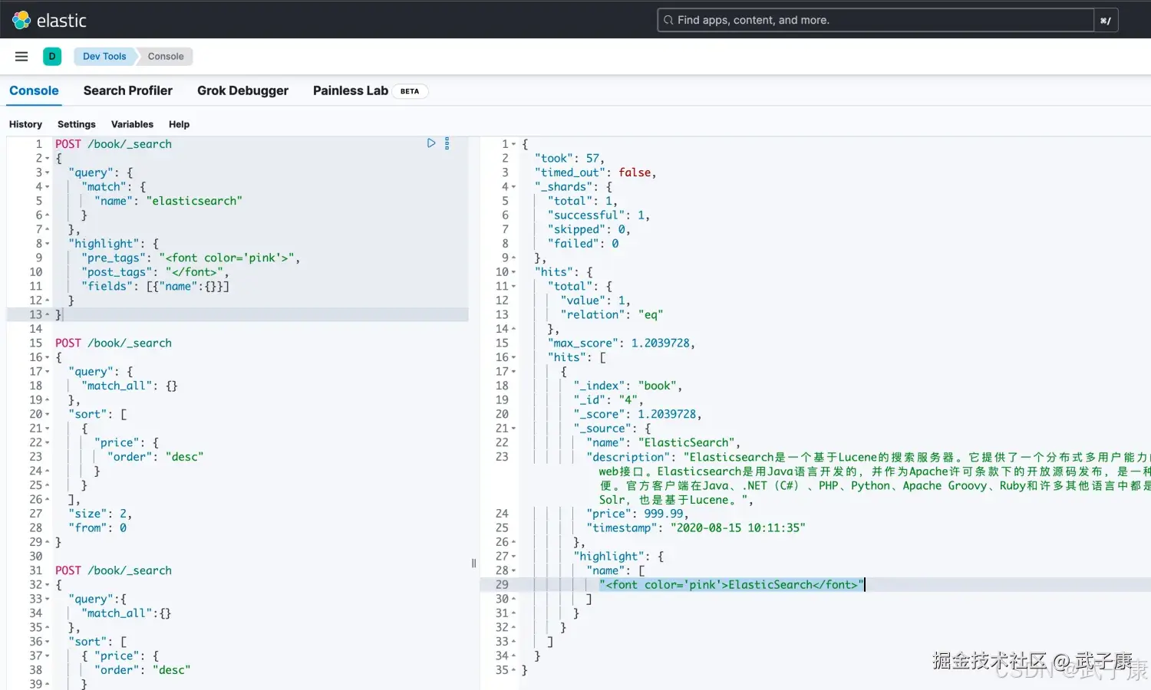Click the panel resize divider handle

pos(473,563)
